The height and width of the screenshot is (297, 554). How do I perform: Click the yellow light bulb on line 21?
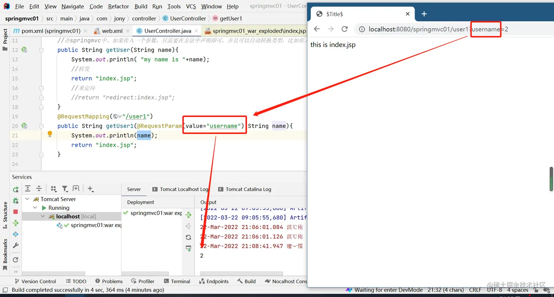[x=50, y=135]
